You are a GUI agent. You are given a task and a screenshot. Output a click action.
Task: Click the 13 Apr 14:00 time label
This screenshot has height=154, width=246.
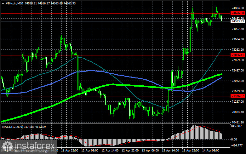[x=170, y=151]
